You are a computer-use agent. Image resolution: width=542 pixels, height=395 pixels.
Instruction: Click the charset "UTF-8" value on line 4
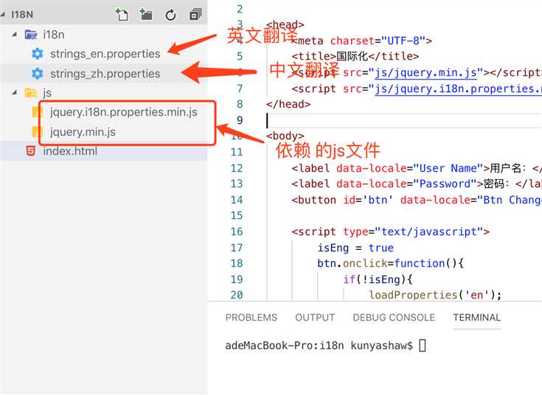[x=403, y=41]
